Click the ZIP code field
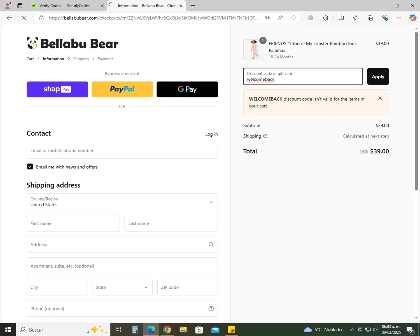This screenshot has height=336, width=420. (188, 287)
